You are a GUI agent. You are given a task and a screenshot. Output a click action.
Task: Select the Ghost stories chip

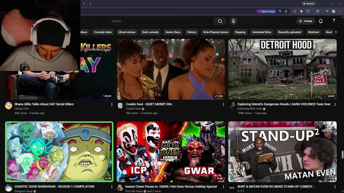tap(127, 32)
